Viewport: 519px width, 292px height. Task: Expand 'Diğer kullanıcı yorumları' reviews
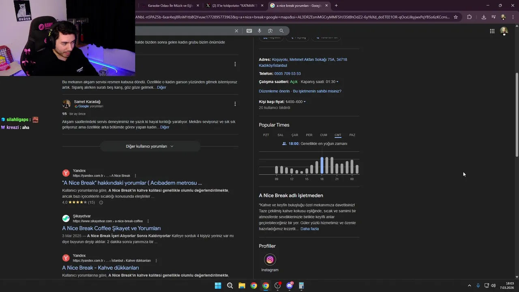pyautogui.click(x=150, y=146)
